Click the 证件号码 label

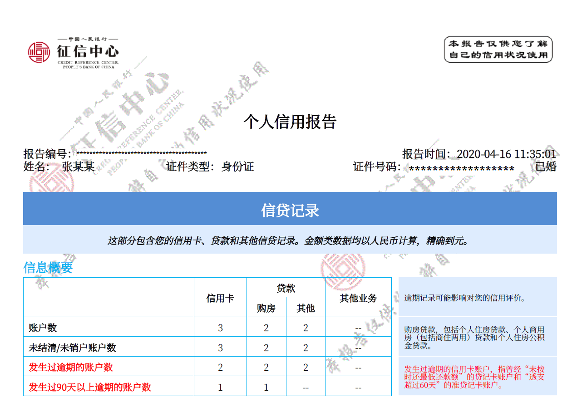(377, 167)
